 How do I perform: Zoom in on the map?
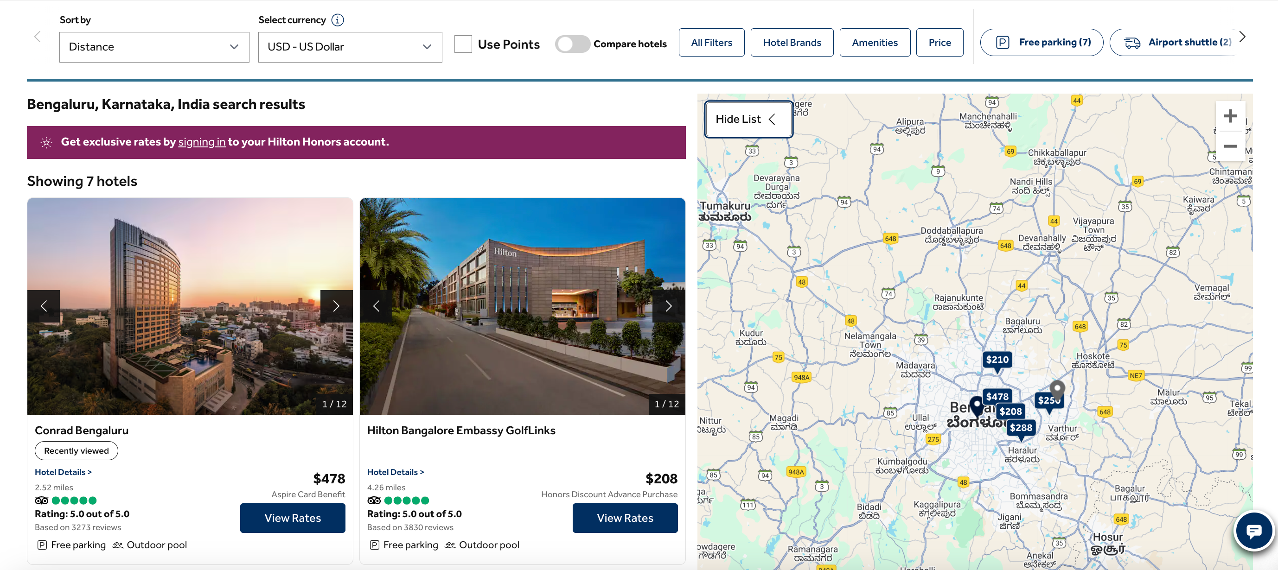coord(1231,116)
